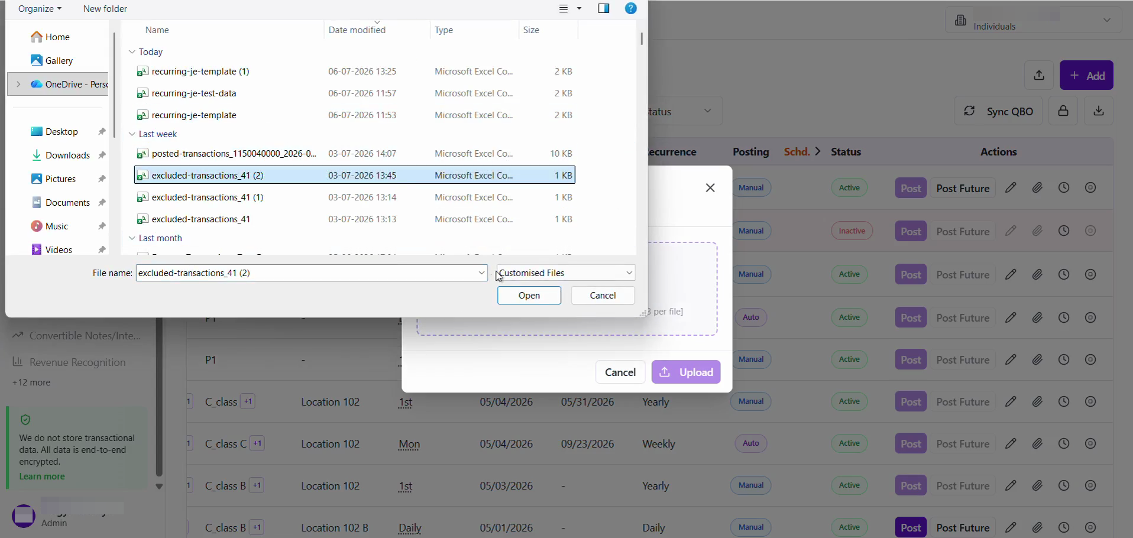Select recurring-je-test-data file
The height and width of the screenshot is (538, 1133).
click(355, 93)
